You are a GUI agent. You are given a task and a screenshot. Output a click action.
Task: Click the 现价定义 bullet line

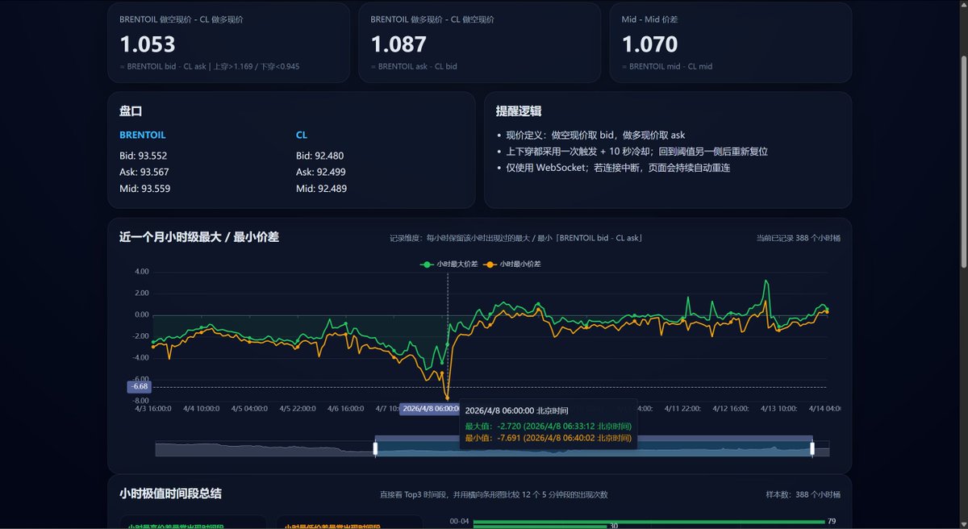595,135
